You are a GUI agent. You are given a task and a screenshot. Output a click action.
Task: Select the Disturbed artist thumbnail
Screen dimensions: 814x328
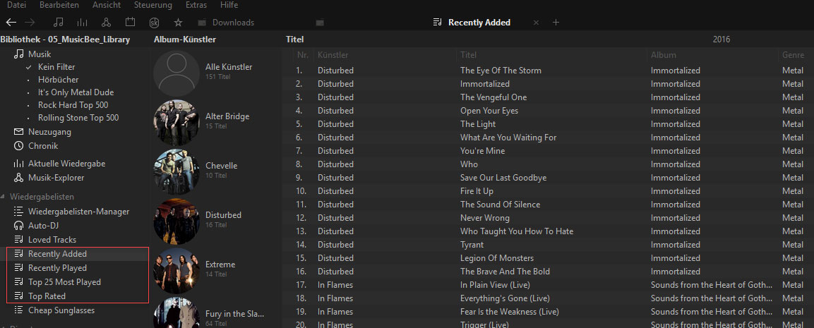[x=176, y=220]
